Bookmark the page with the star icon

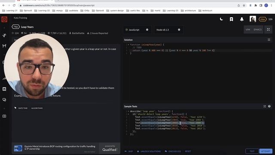pos(244,6)
